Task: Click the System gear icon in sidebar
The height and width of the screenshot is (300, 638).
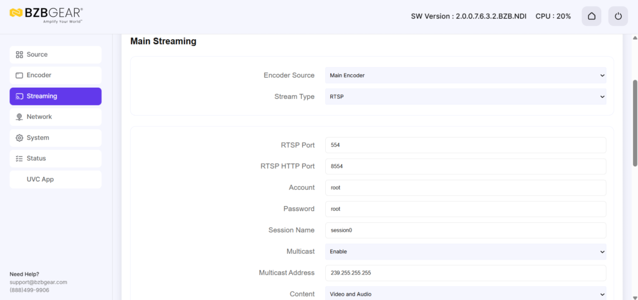Action: (x=19, y=138)
